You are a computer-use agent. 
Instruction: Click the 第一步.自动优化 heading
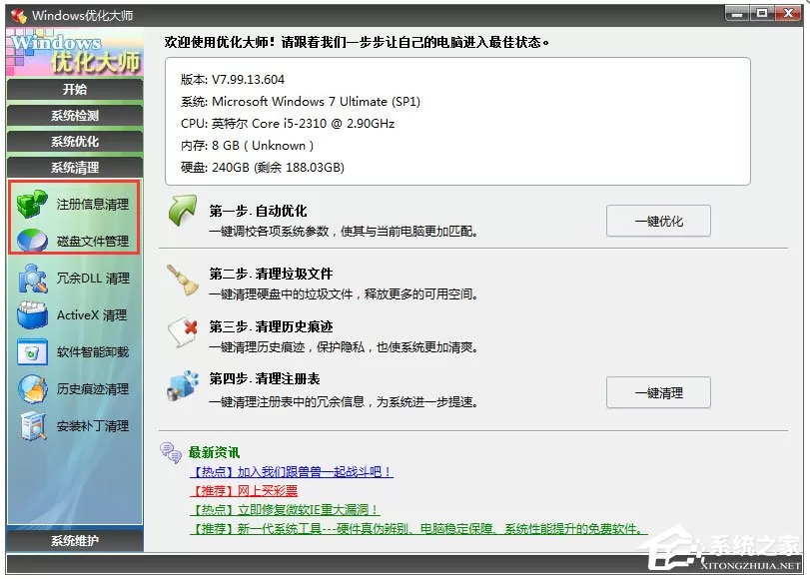click(x=258, y=211)
